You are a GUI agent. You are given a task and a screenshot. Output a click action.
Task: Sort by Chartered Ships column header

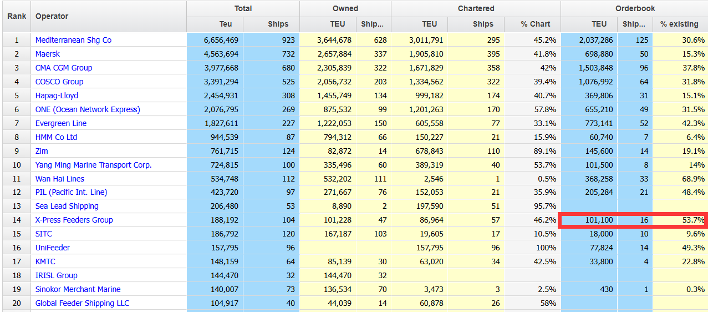click(476, 24)
